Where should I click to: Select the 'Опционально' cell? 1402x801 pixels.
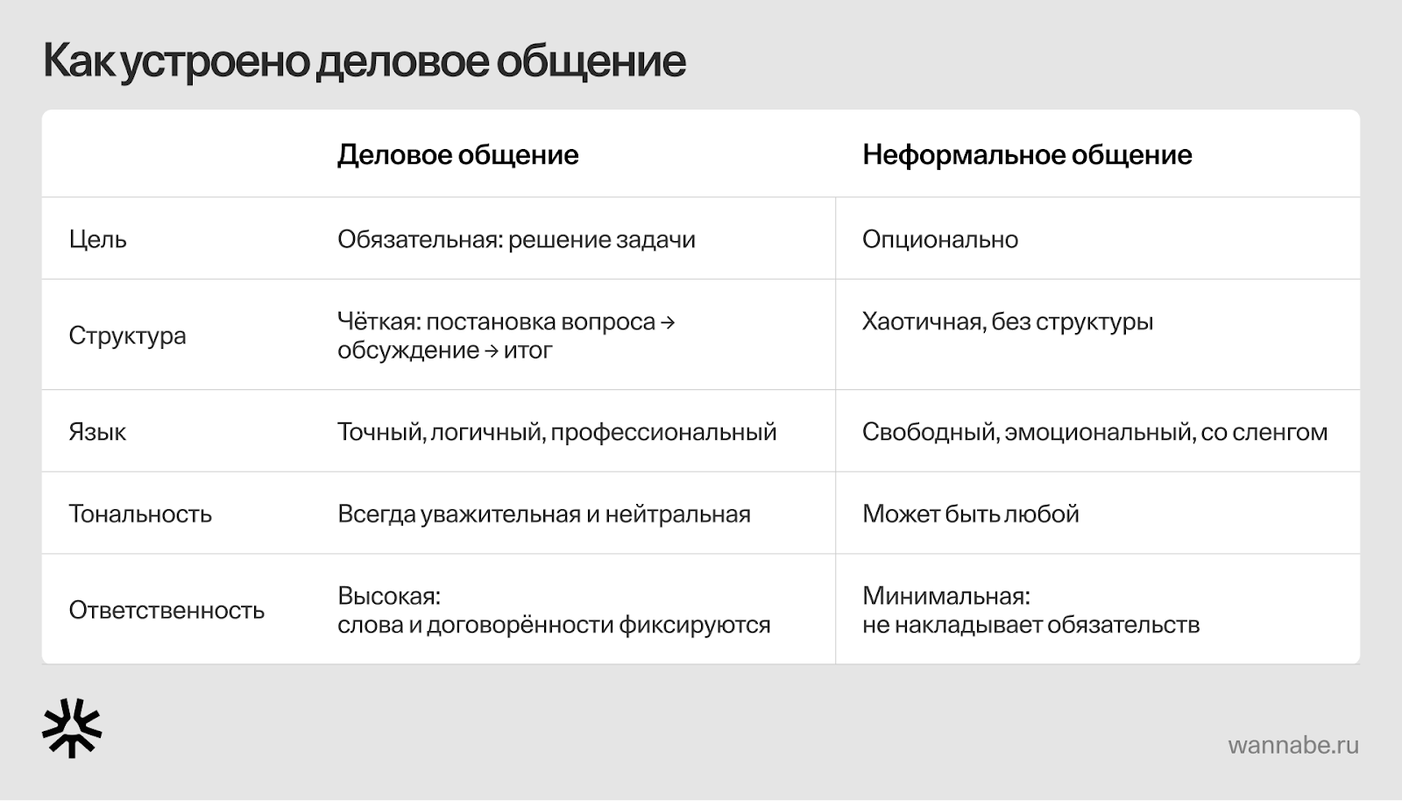[940, 239]
